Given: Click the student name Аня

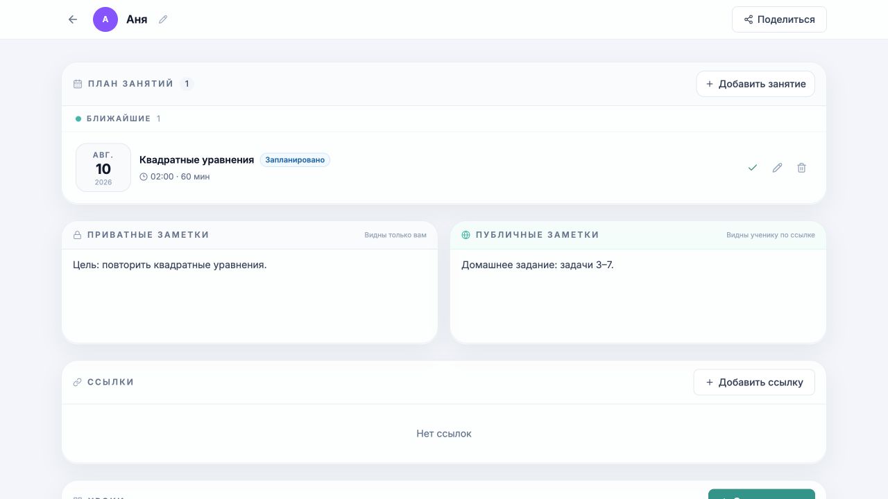Looking at the screenshot, I should [137, 19].
